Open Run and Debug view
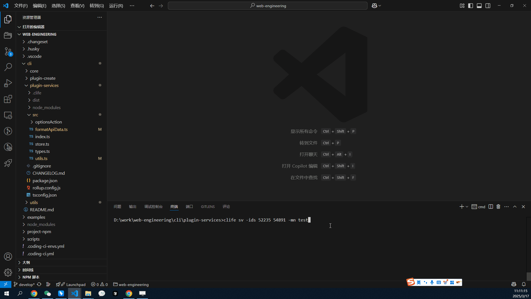This screenshot has width=531, height=299. 8,83
